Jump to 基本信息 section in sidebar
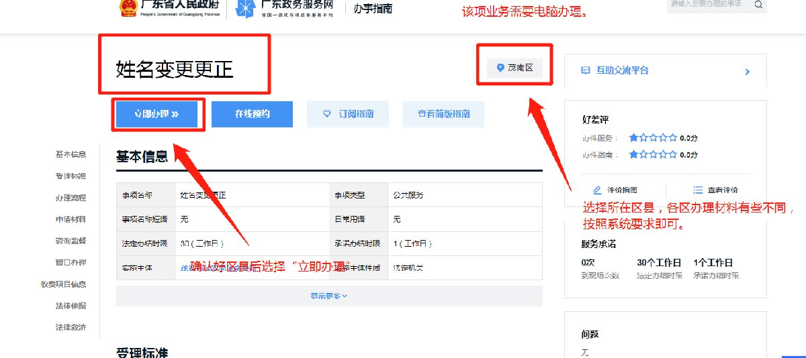This screenshot has width=806, height=358. click(71, 154)
